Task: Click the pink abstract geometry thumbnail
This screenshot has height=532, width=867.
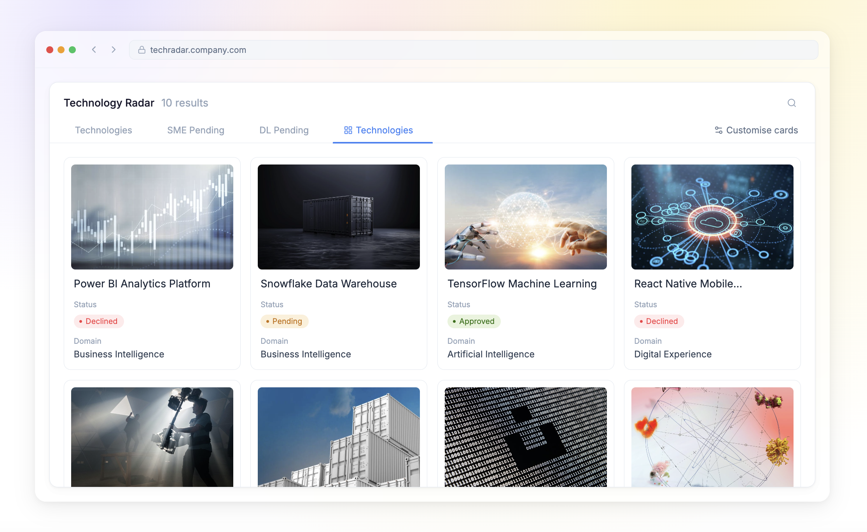Action: click(x=712, y=437)
